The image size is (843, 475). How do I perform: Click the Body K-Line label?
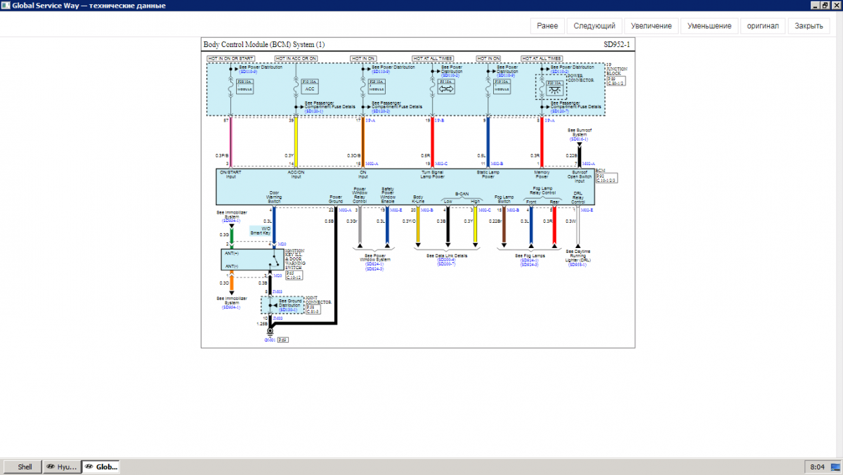[x=418, y=200]
